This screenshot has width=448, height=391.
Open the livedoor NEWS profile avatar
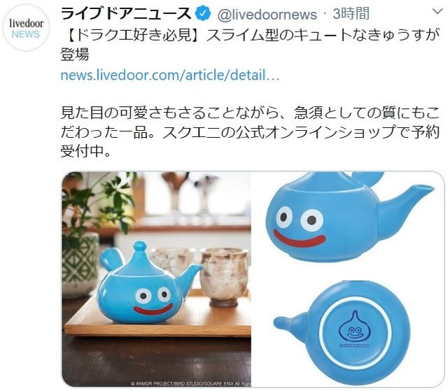coord(26,28)
